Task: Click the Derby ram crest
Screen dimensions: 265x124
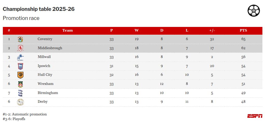Action: (x=20, y=102)
